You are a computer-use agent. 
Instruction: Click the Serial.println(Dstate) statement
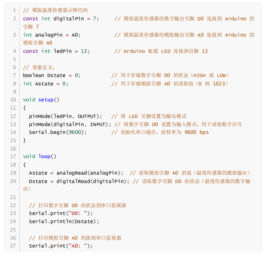click(x=64, y=221)
